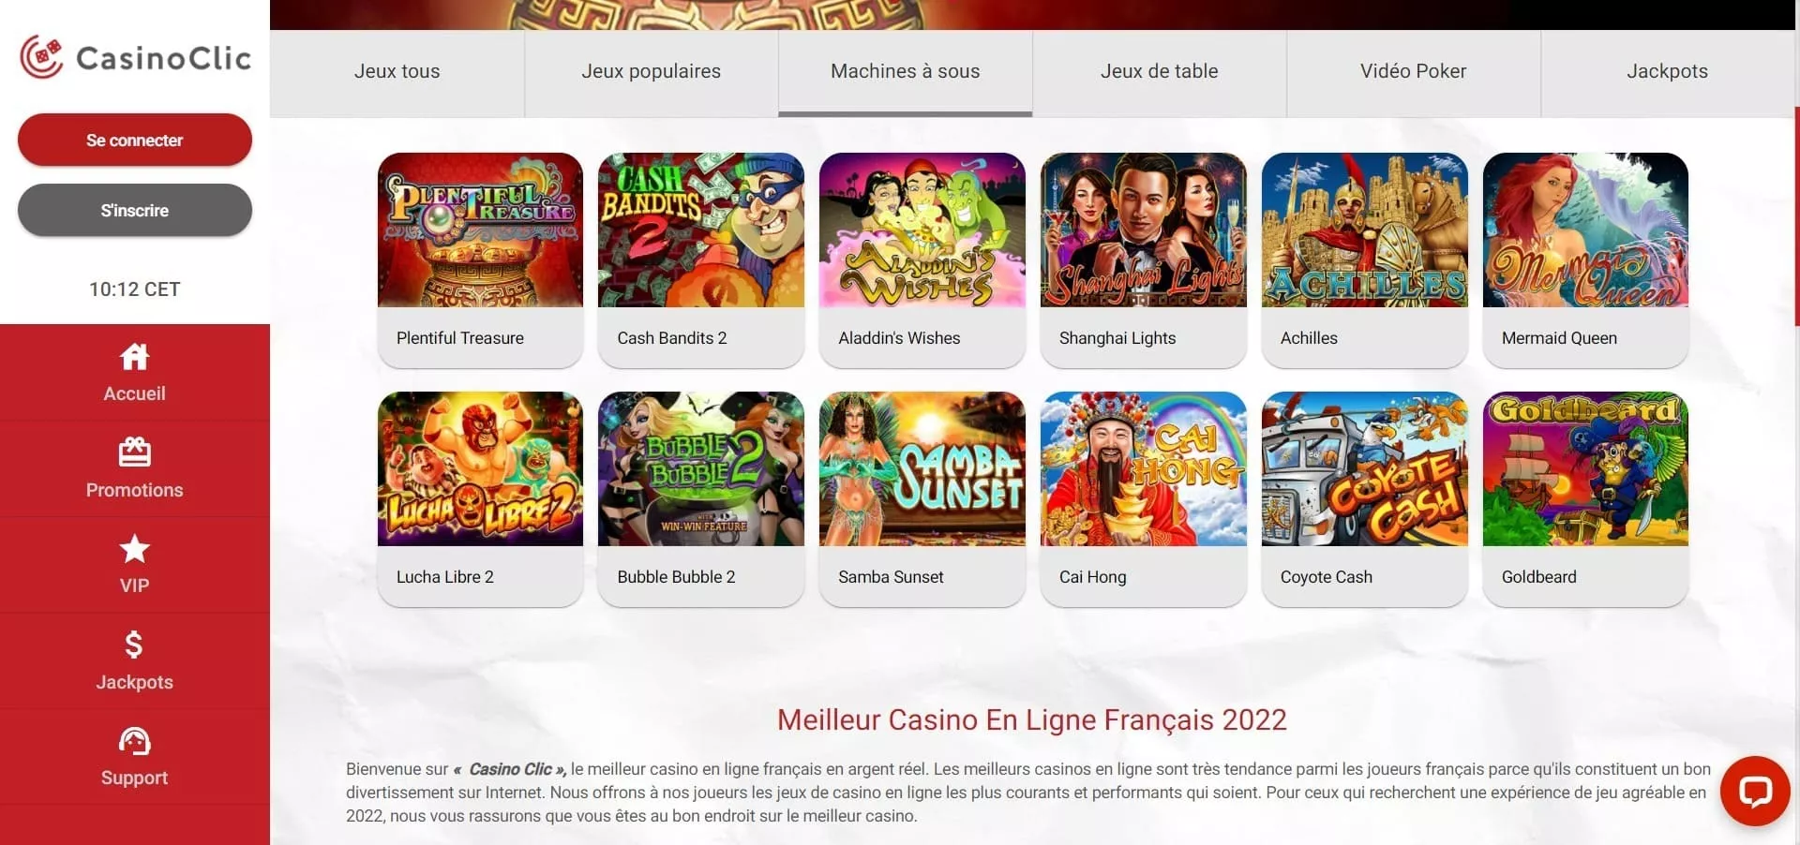1800x845 pixels.
Task: Click the CasinoClic logo
Action: click(x=135, y=57)
